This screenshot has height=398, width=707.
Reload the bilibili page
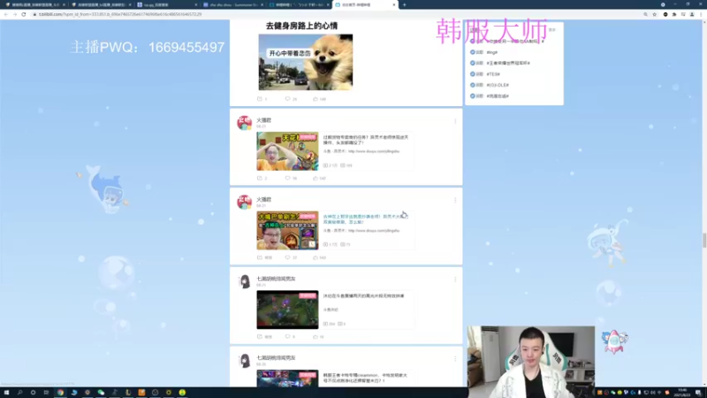point(24,14)
